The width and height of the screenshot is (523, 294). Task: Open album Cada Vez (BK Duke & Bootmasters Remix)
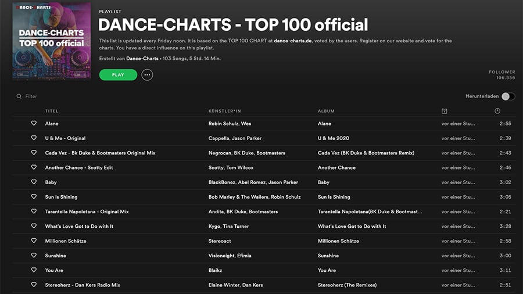(366, 153)
